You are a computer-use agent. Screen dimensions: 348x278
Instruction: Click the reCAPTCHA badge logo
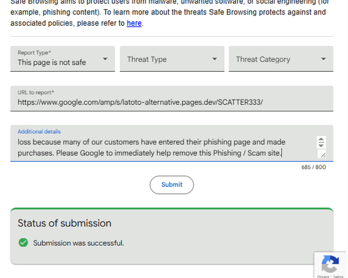tap(331, 264)
